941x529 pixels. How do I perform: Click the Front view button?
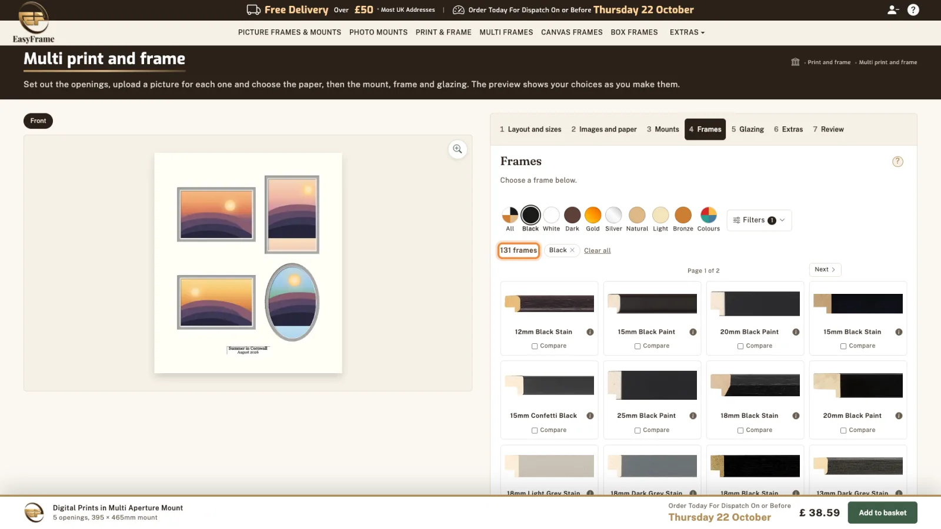(38, 121)
